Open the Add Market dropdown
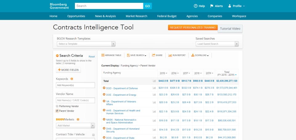The image size is (296, 140). click(75, 126)
